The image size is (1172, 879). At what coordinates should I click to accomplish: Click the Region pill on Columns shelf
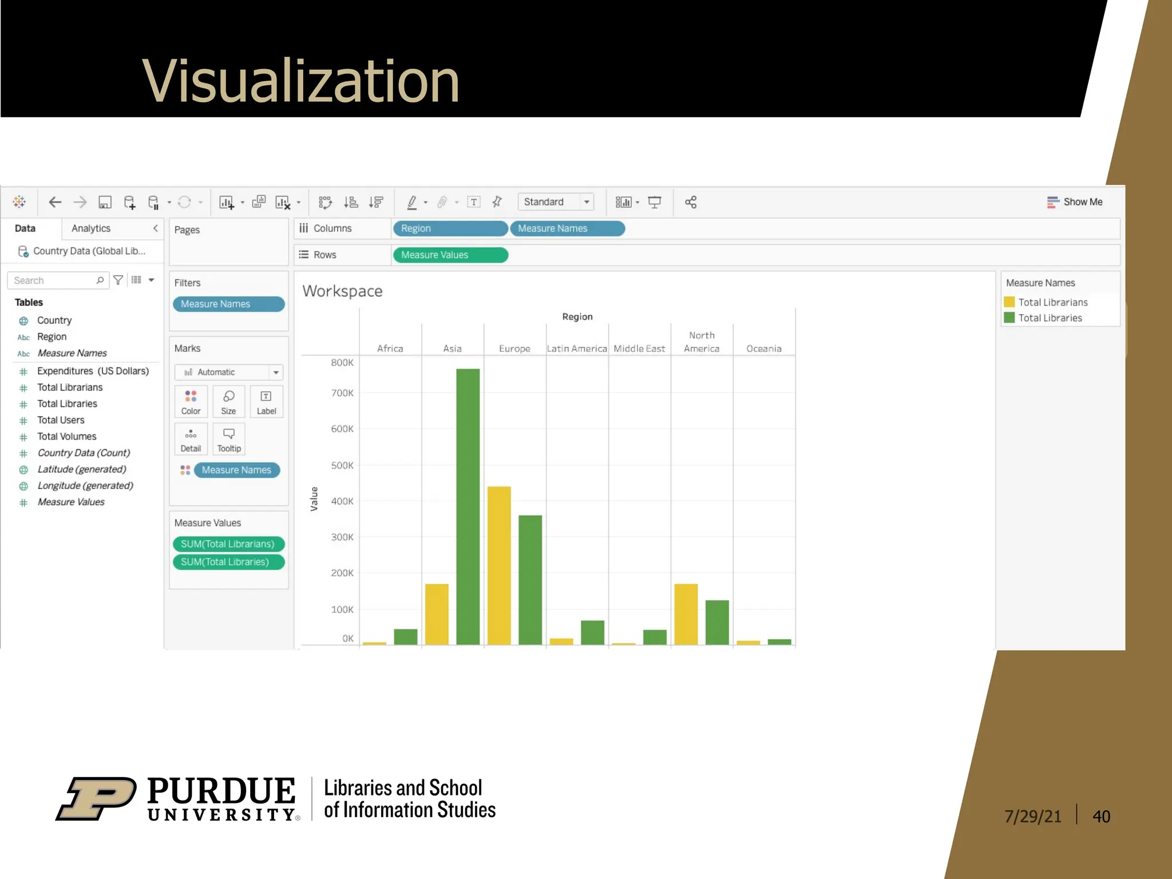[x=450, y=228]
